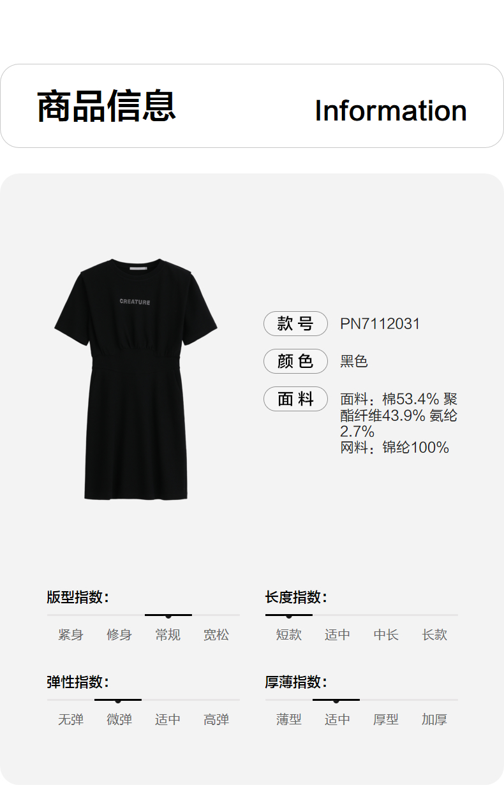Click the 长度指数 slider dot marker
This screenshot has height=785, width=504.
[x=289, y=616]
